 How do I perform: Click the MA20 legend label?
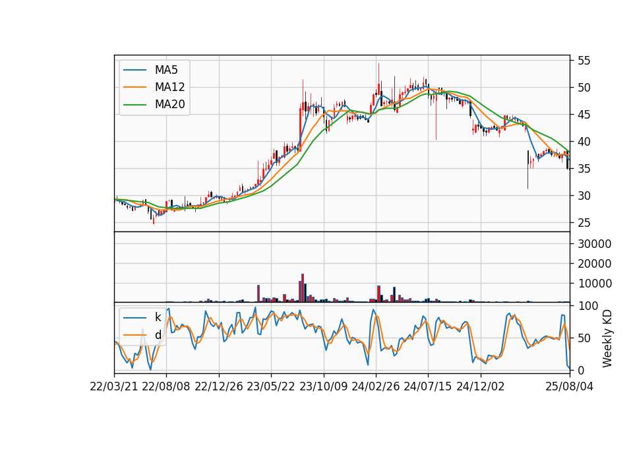click(x=169, y=104)
